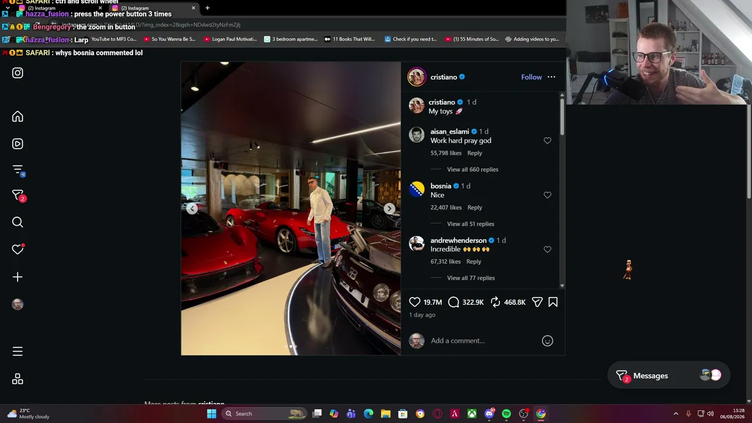Open the post's three-dot options menu

(x=551, y=77)
